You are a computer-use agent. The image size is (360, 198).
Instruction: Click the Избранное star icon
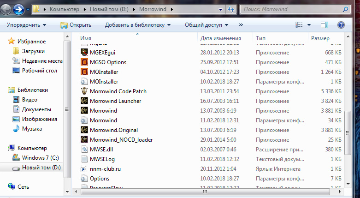[11, 41]
